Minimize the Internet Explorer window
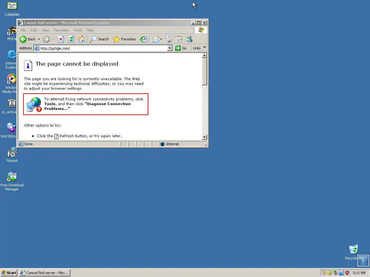This screenshot has width=370, height=277. tap(193, 23)
